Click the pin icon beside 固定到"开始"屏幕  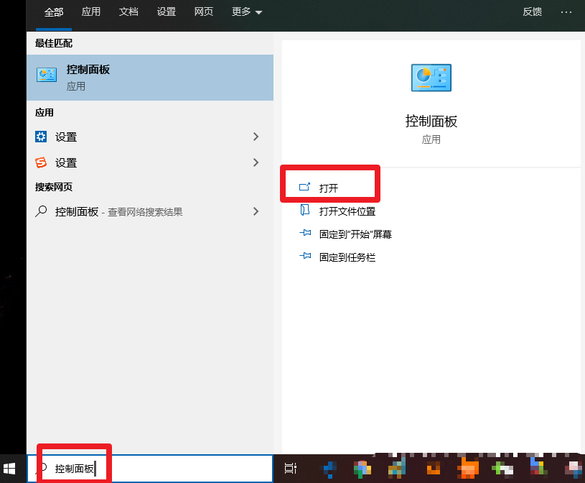304,234
